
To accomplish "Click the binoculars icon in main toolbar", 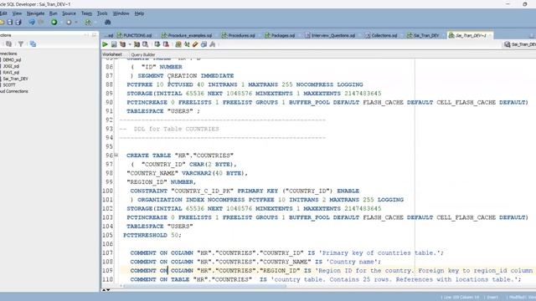I will (108, 23).
